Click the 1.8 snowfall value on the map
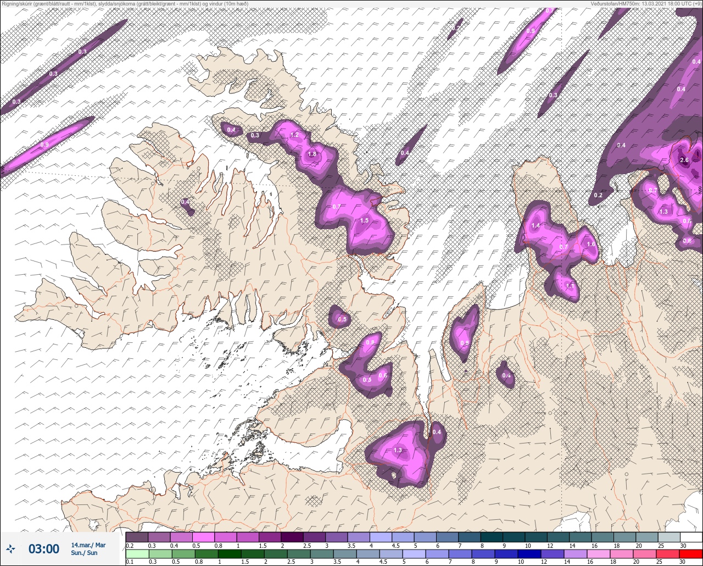703x566 pixels. (312, 154)
